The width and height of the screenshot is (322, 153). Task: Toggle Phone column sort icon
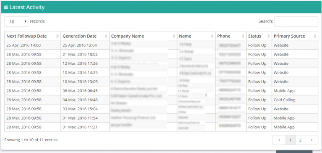[243, 36]
